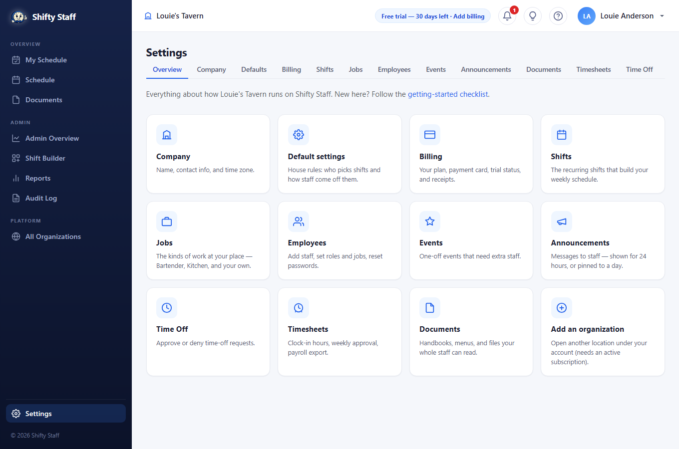This screenshot has width=679, height=449.
Task: Click the Shifts card calendar icon
Action: [562, 135]
